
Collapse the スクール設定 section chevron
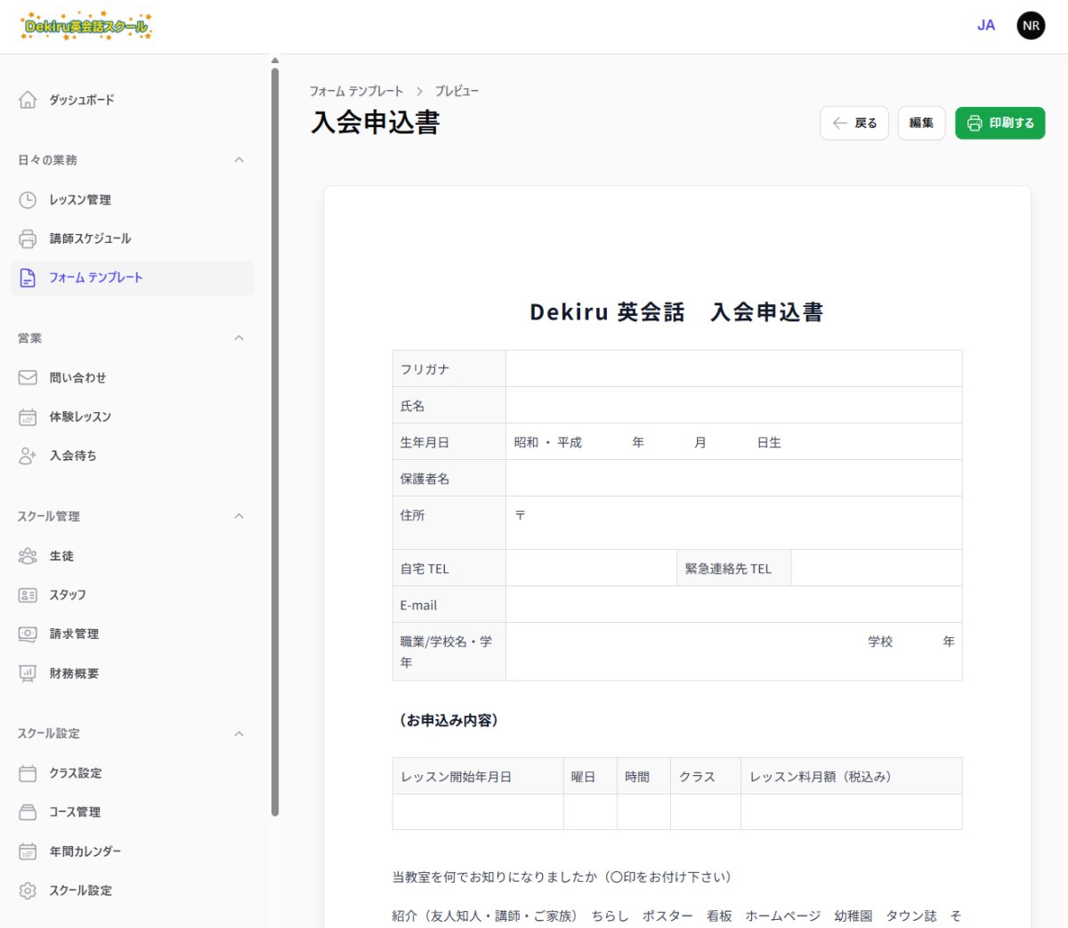(x=239, y=734)
